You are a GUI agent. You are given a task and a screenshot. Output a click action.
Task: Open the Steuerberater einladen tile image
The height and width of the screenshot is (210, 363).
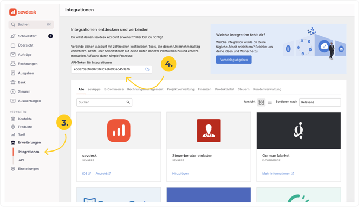(x=209, y=130)
